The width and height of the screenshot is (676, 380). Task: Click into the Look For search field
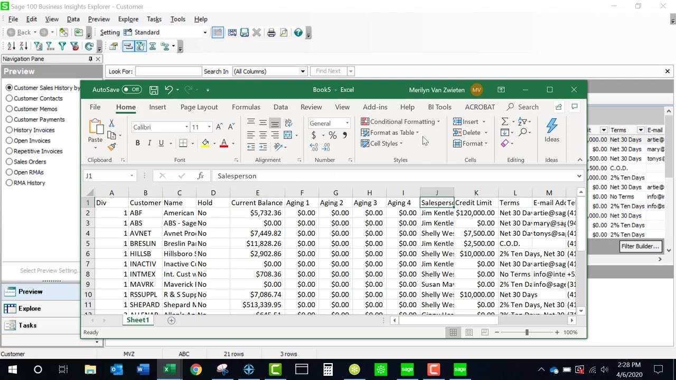pos(168,71)
